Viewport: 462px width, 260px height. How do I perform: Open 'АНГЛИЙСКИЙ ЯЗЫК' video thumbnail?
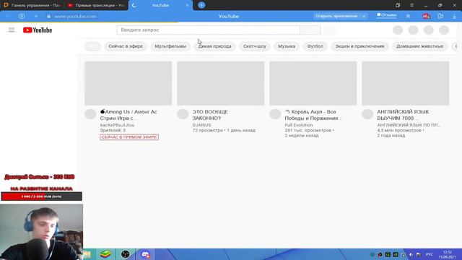pos(406,83)
